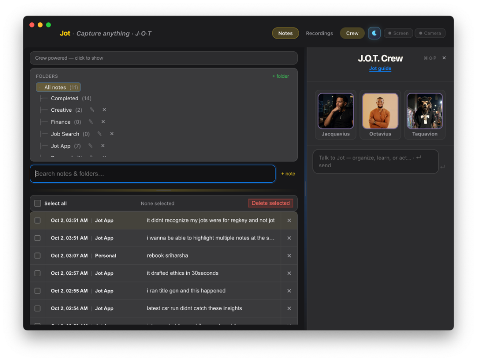Delete the 'rebook sriharsha' note
This screenshot has width=477, height=361.
[x=289, y=255]
